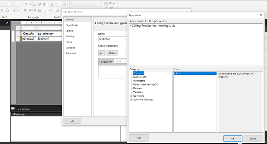Apply bulleted list formatting
This screenshot has height=144, width=267.
point(40,10)
